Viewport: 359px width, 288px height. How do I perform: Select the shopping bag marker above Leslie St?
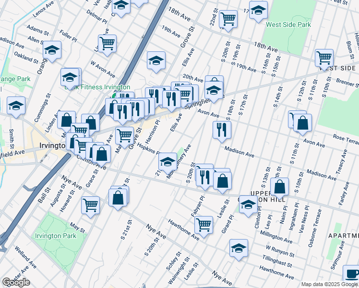(222, 181)
